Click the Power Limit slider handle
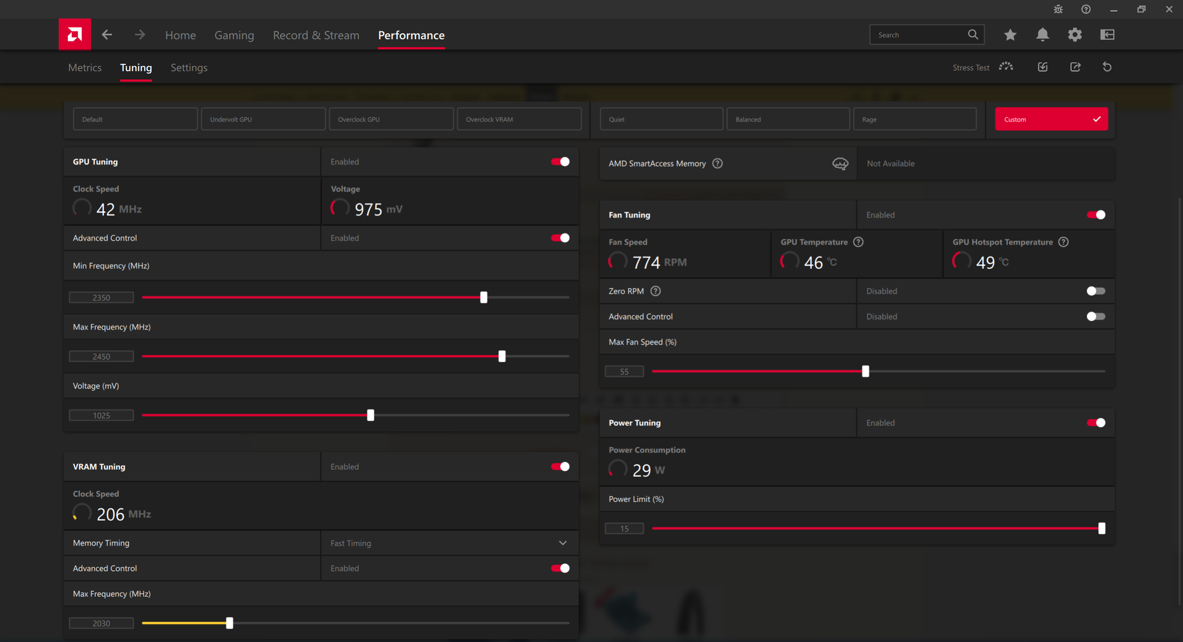 pos(1102,528)
